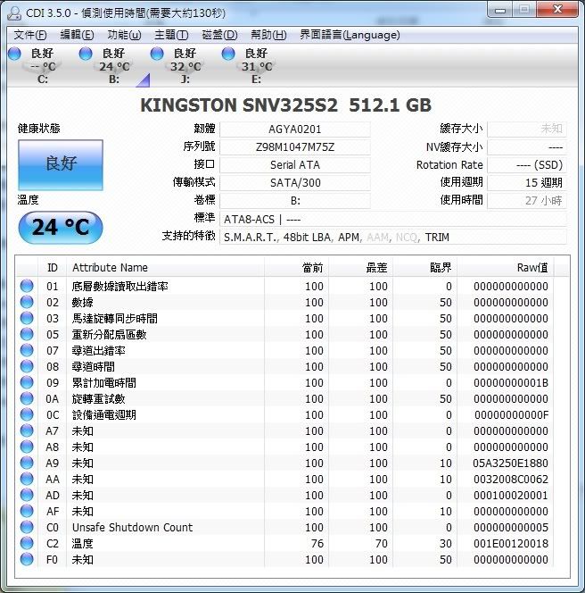Click the KINGSTON SNV325S2 512.1 GB title
The height and width of the screenshot is (593, 585).
click(x=286, y=105)
